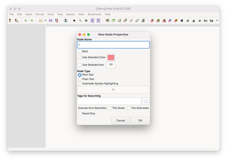Open the Format menu
The width and height of the screenshot is (227, 160).
(x=40, y=14)
